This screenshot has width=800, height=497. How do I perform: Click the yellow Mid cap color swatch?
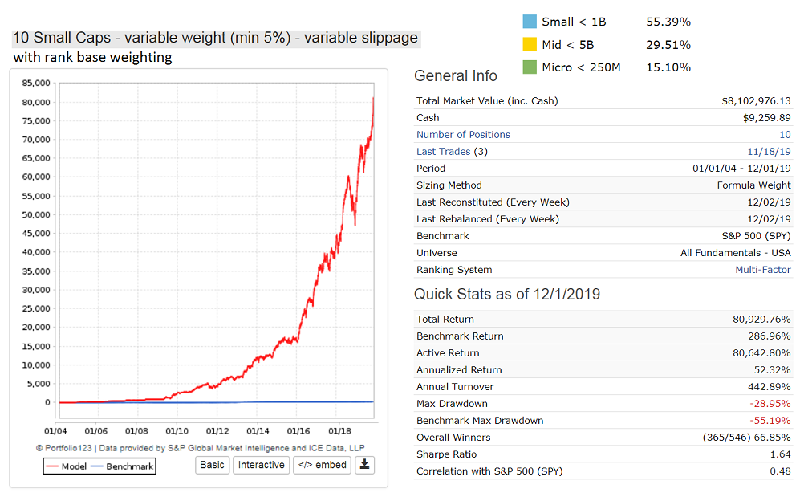(530, 45)
